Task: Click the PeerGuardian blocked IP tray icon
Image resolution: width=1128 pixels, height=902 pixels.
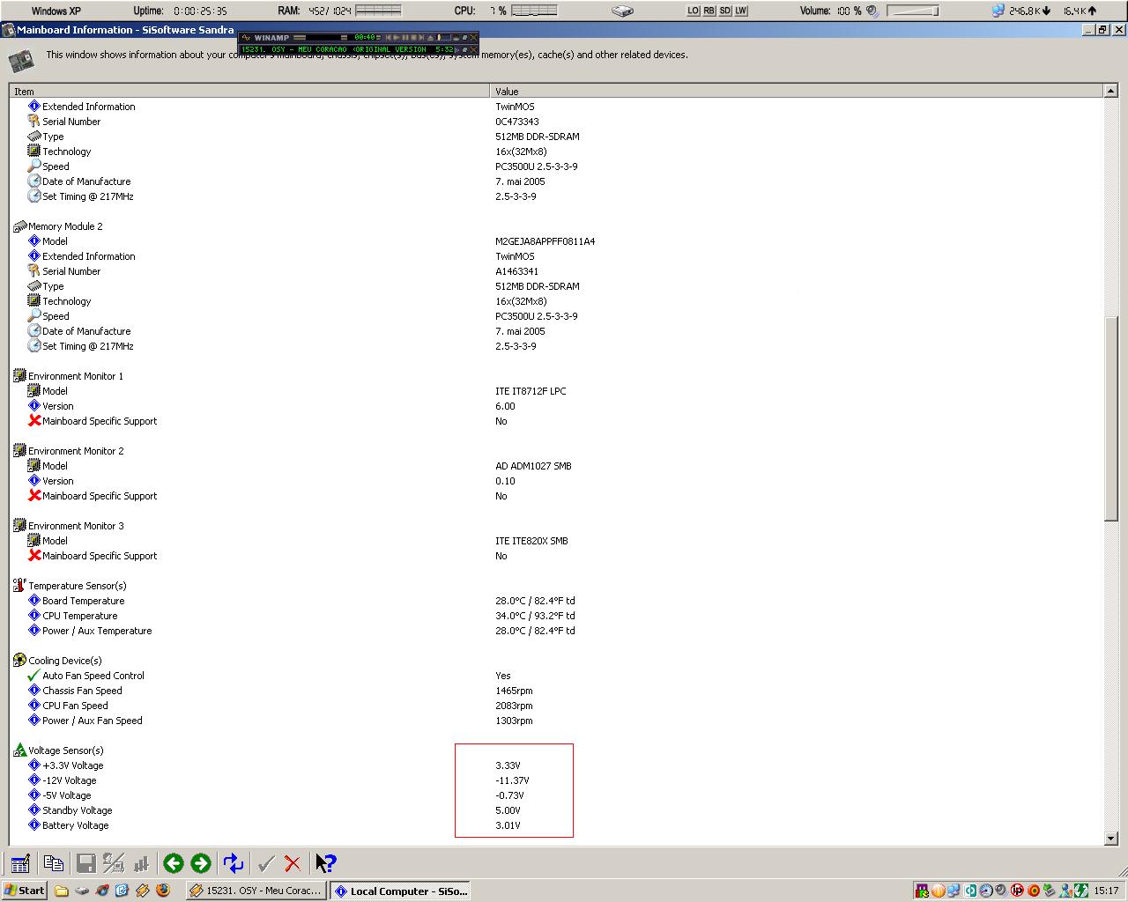Action: pos(1017,891)
